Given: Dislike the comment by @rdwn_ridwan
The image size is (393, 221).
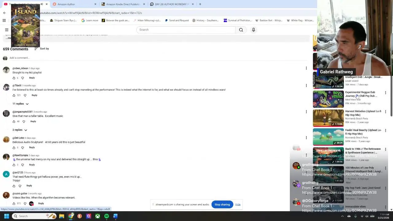Looking at the screenshot, I should click(x=22, y=78).
